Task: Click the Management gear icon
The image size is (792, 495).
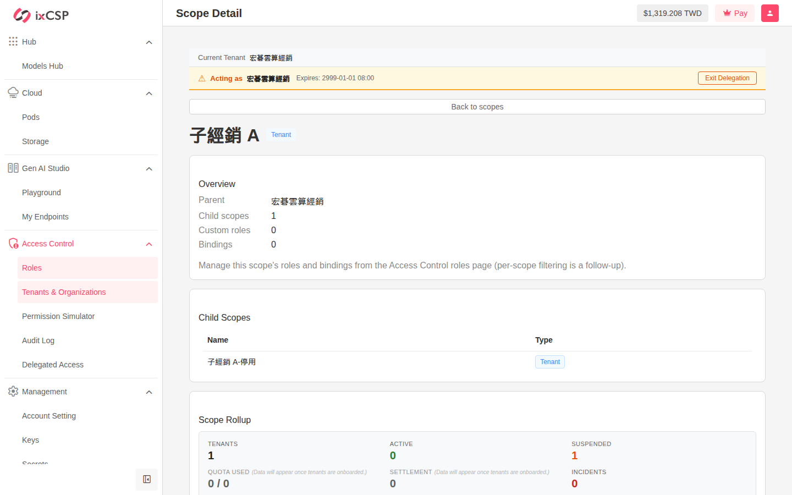Action: click(x=13, y=392)
